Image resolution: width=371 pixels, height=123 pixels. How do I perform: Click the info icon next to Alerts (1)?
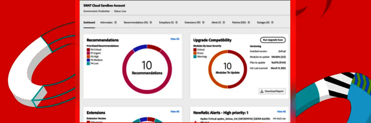tap(224, 22)
